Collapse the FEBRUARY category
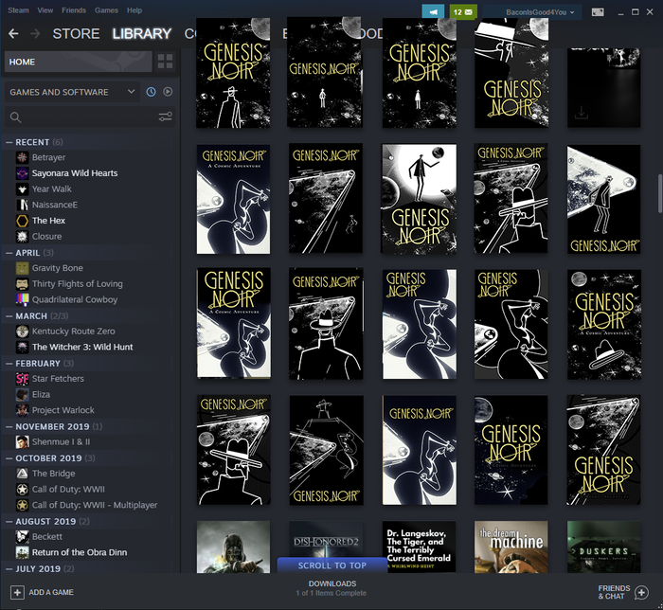 (x=9, y=364)
